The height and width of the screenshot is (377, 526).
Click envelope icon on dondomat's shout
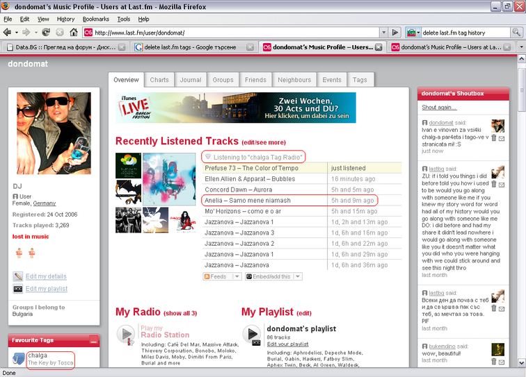click(x=502, y=138)
